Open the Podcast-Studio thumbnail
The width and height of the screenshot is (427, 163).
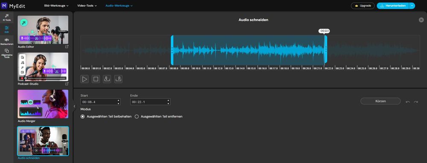click(43, 67)
